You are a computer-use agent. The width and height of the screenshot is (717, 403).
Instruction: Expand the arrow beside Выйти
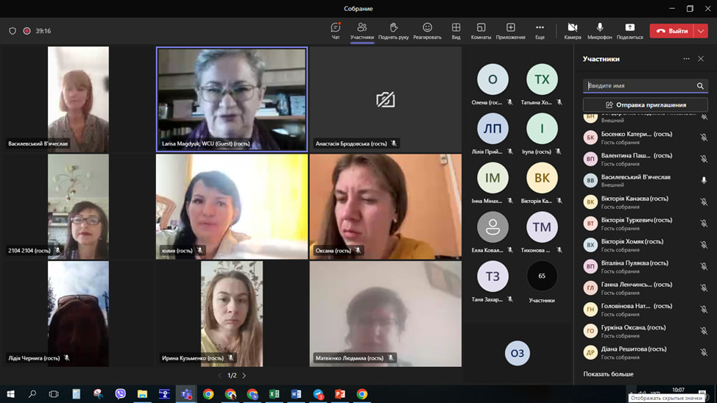(x=701, y=31)
